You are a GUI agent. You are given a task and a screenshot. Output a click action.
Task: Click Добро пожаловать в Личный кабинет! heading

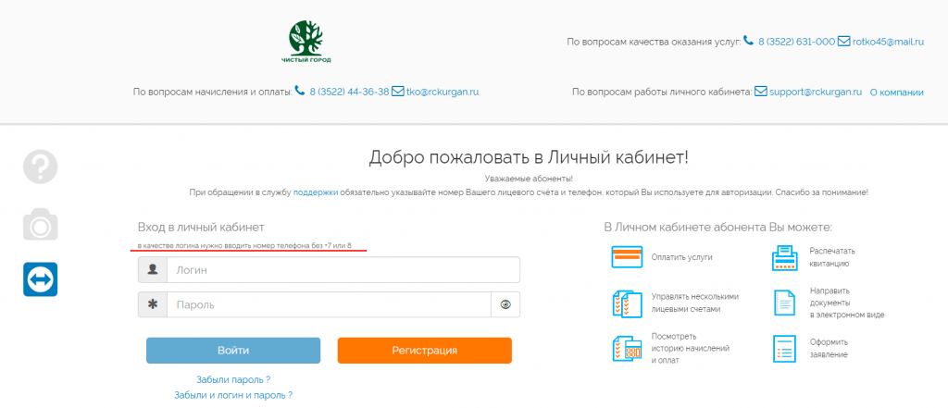(x=529, y=158)
